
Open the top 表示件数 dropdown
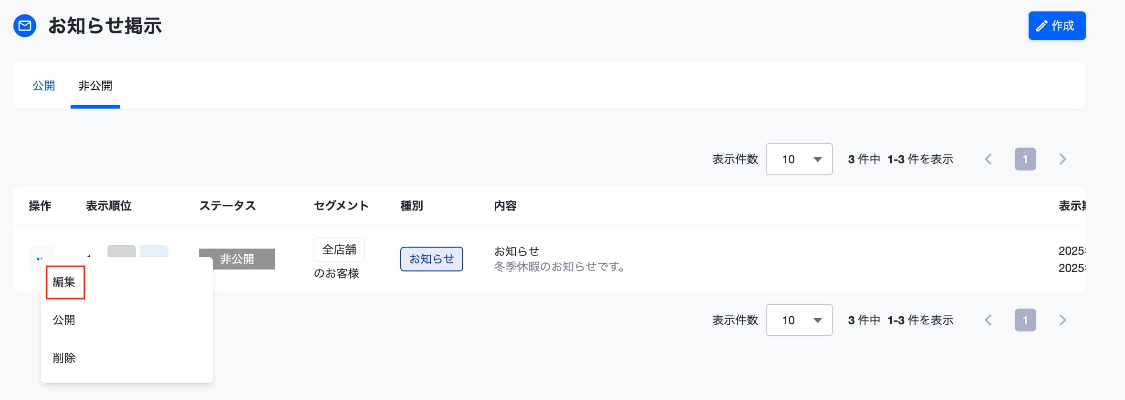point(799,159)
